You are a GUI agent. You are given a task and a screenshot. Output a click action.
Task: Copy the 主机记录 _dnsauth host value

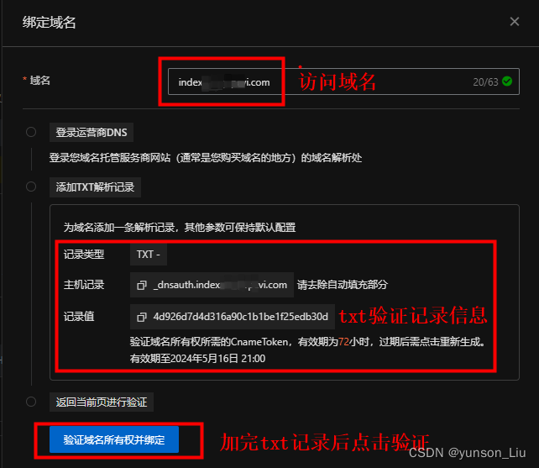click(142, 286)
